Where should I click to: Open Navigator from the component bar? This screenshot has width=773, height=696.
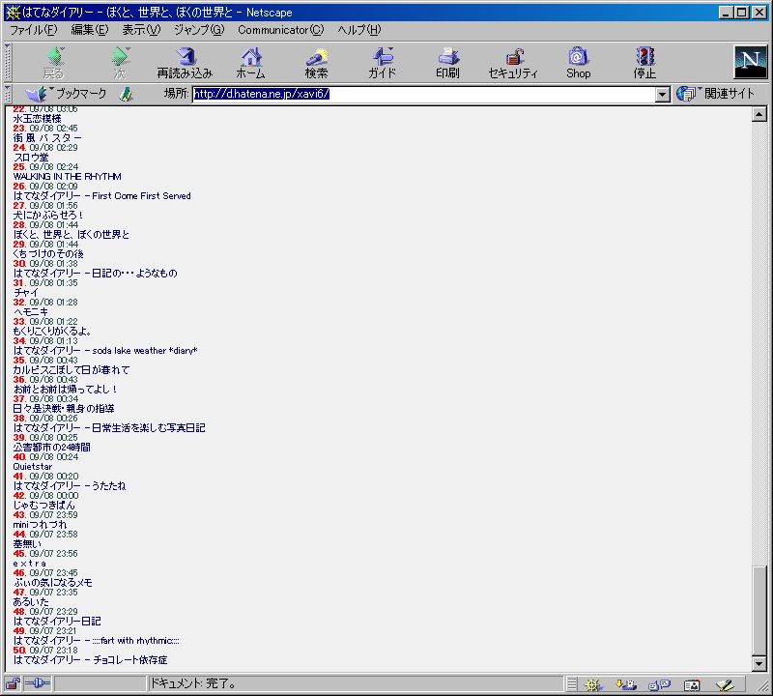click(x=593, y=684)
